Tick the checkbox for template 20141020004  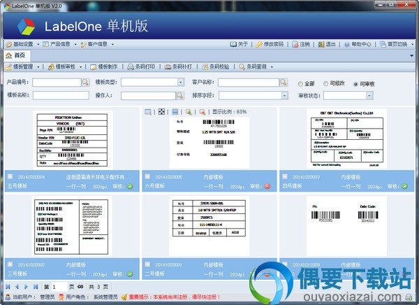pos(10,176)
